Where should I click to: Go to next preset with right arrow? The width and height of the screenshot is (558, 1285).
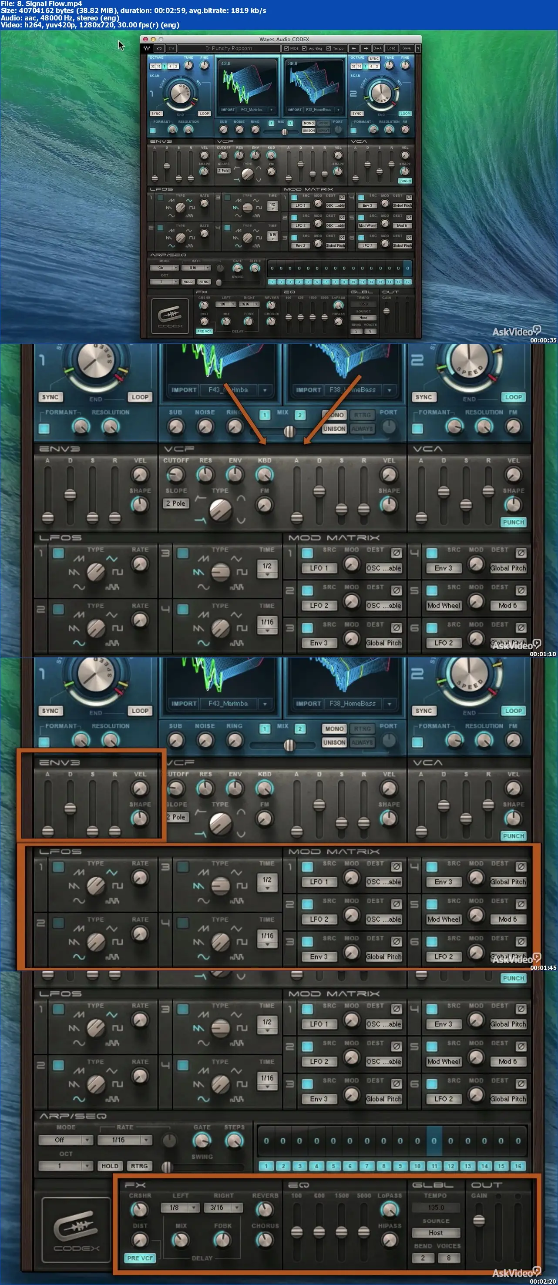coord(365,48)
